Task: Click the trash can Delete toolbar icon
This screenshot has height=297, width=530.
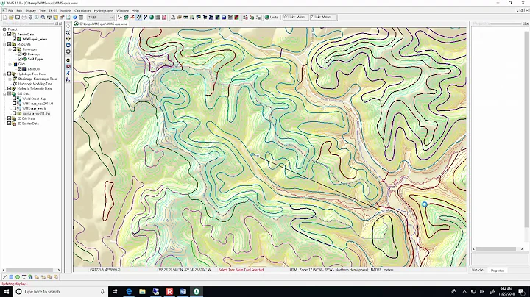Action: (x=81, y=17)
